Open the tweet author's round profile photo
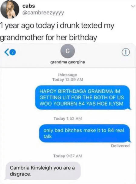This screenshot has width=136, height=184. click(x=10, y=9)
